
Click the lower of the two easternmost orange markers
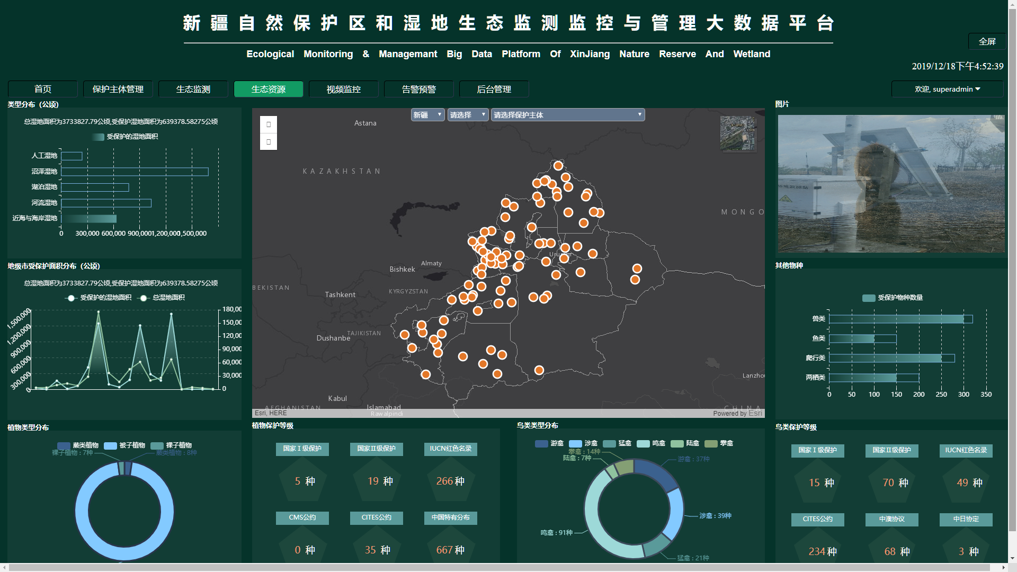(635, 280)
